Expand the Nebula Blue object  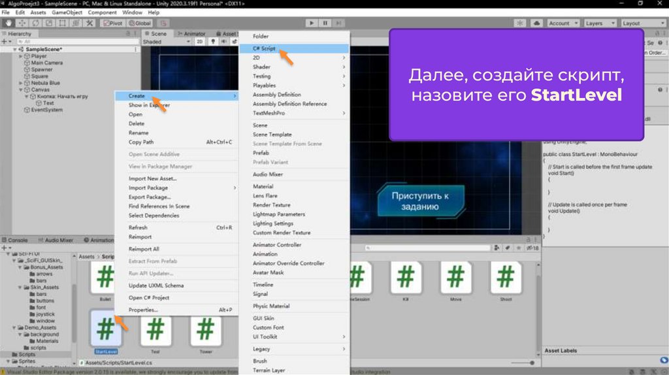pyautogui.click(x=20, y=83)
